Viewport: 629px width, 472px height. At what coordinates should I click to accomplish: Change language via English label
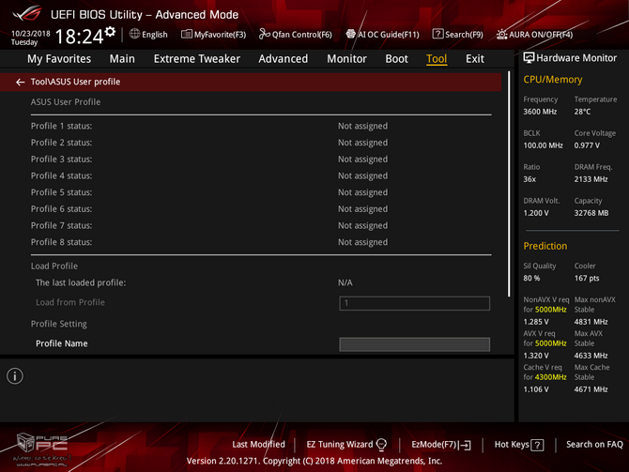pos(155,35)
